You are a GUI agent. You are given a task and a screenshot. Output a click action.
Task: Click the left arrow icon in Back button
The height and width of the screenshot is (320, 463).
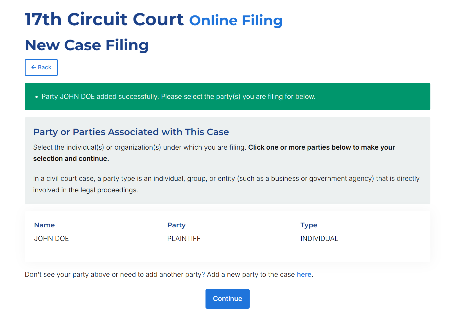pyautogui.click(x=34, y=67)
